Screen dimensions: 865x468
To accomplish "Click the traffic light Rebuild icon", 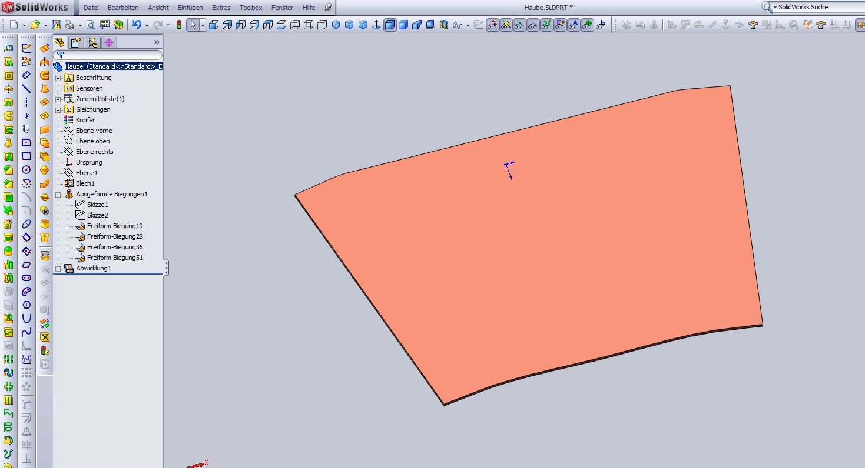I will pos(178,25).
